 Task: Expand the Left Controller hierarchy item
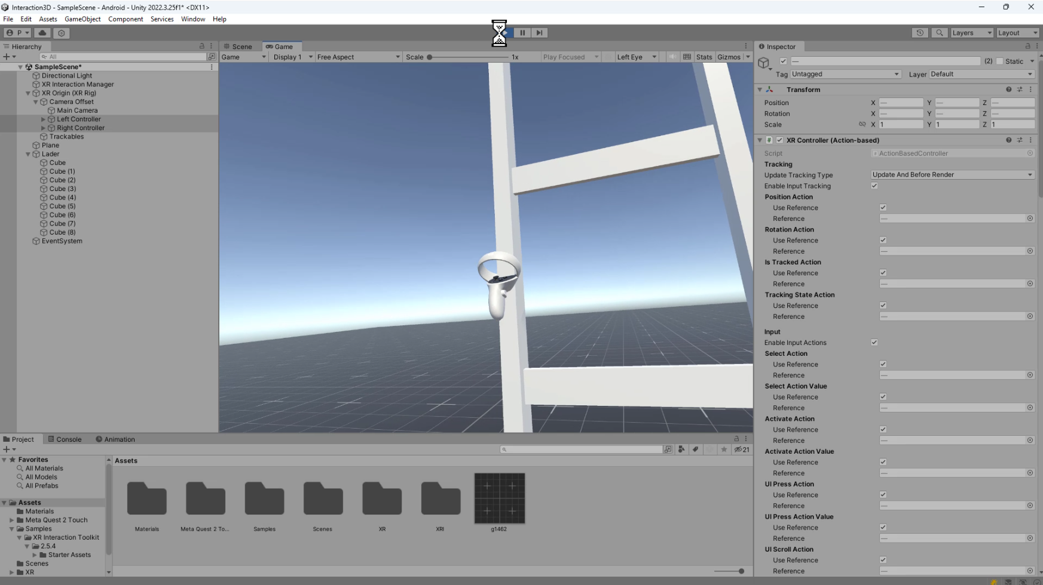click(x=43, y=119)
